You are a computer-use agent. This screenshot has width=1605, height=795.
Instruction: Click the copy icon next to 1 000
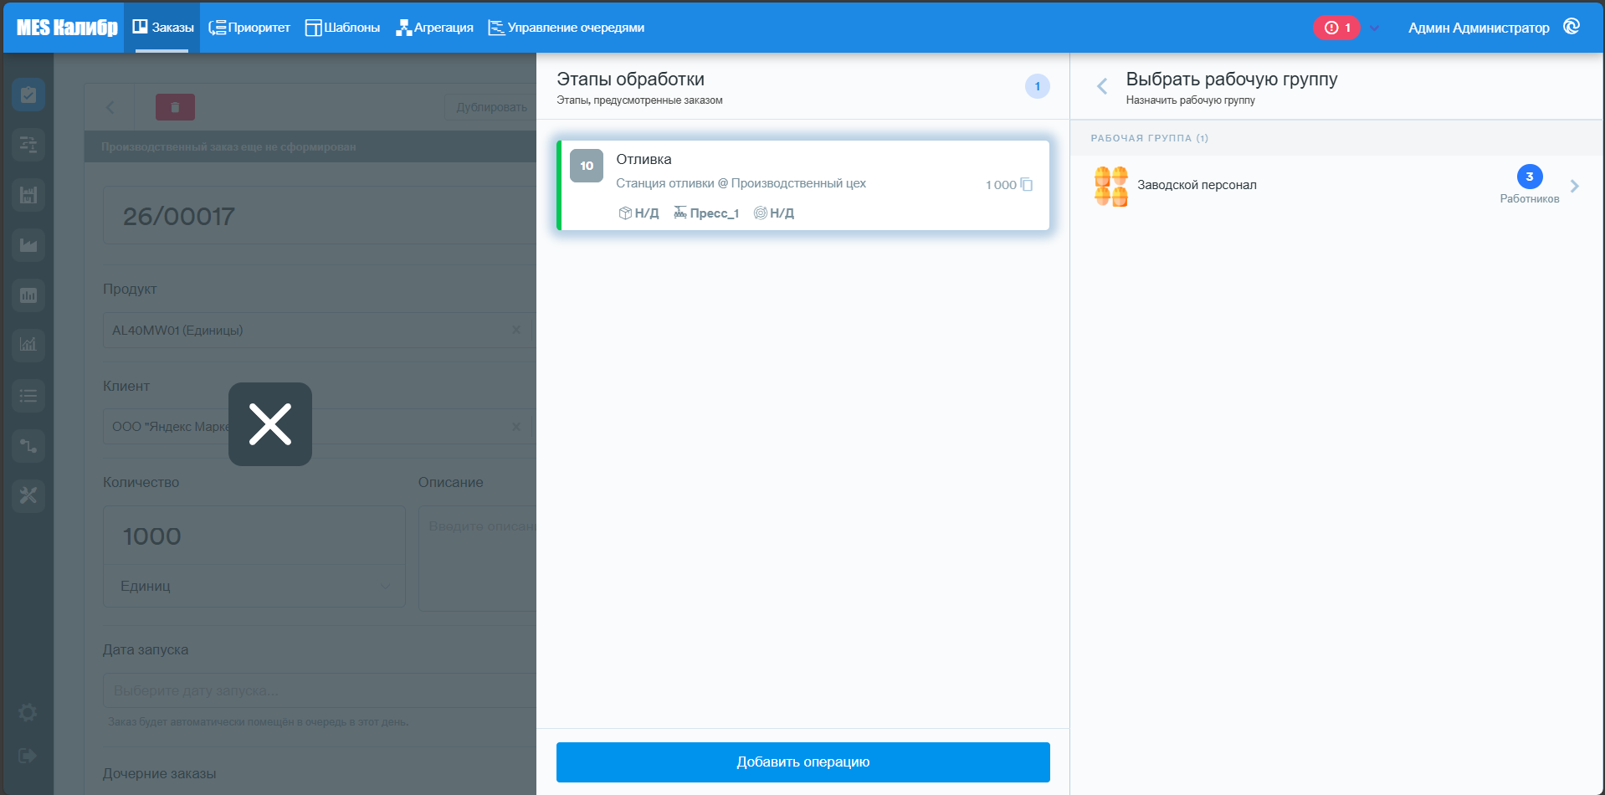1027,185
